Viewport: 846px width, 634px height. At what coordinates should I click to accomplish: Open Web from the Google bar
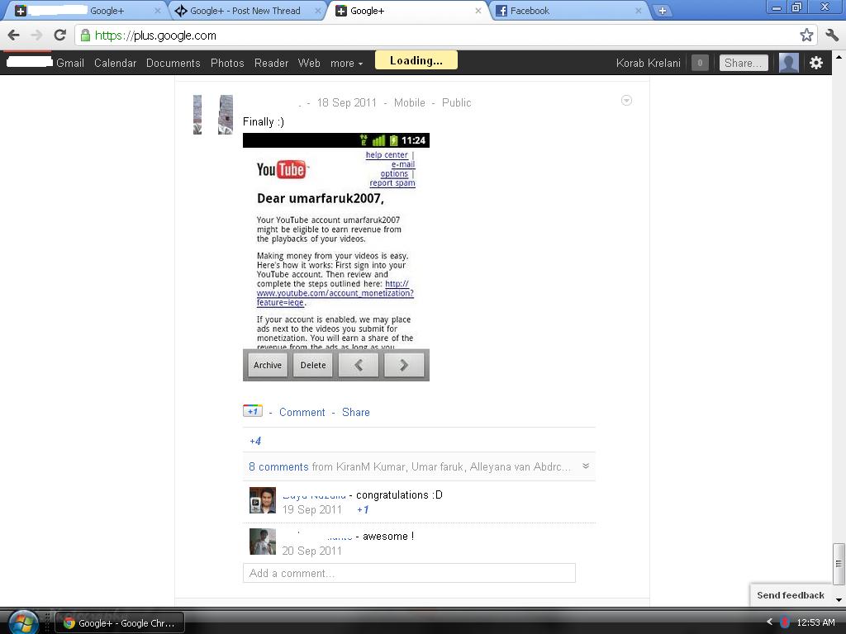pyautogui.click(x=309, y=63)
